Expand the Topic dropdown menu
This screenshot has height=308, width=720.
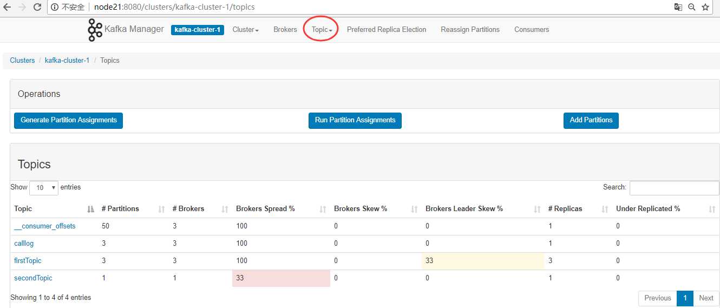click(322, 30)
